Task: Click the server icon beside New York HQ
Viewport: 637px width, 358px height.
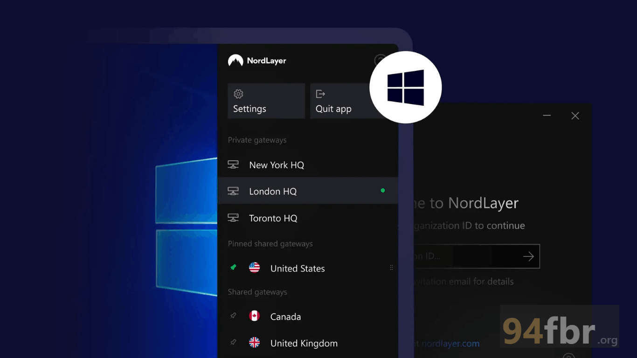Action: [x=233, y=165]
